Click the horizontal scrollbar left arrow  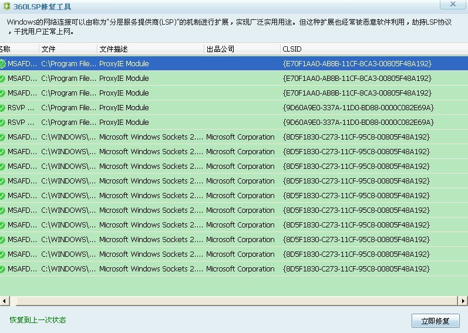[5, 301]
